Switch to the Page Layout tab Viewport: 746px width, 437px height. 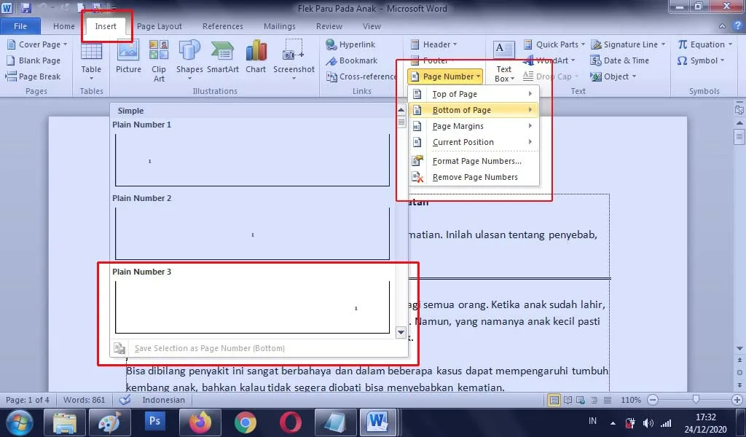tap(160, 26)
